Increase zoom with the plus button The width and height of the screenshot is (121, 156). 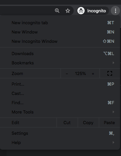[93, 74]
